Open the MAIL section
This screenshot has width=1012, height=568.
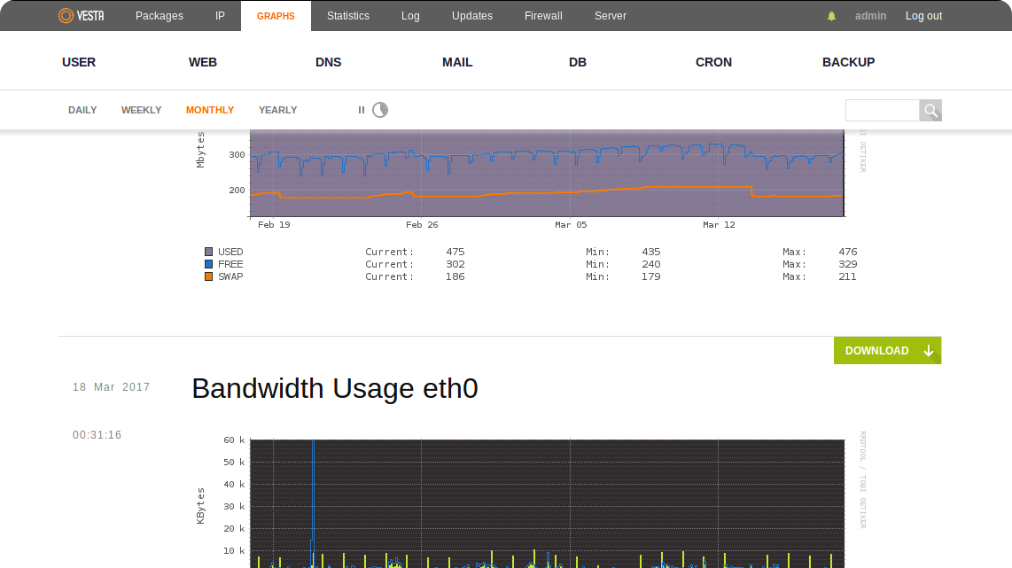[x=457, y=62]
